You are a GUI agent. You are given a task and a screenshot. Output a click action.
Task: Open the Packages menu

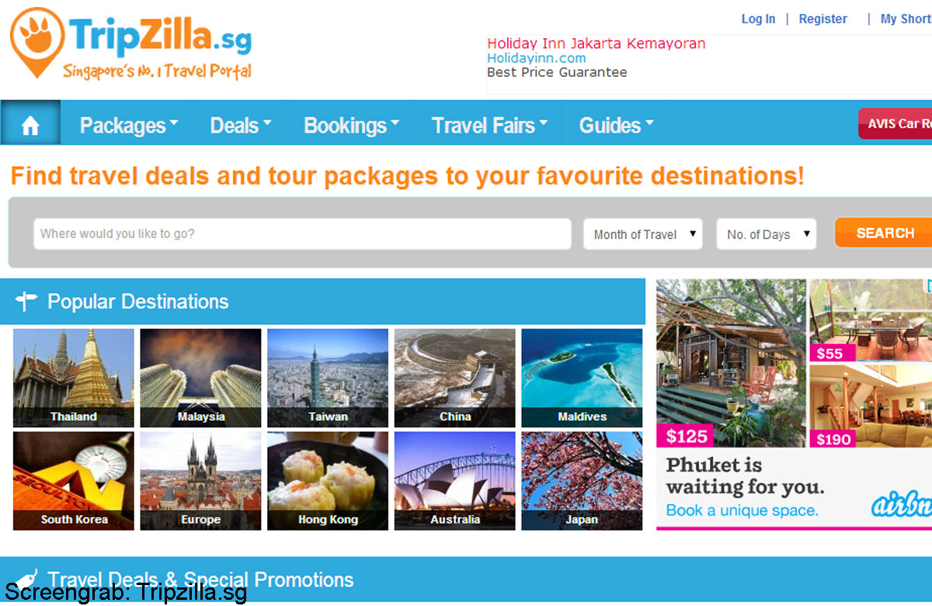129,126
